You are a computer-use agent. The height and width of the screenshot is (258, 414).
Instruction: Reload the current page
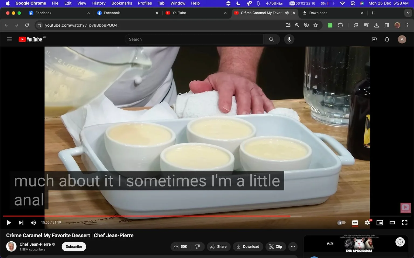(x=27, y=25)
